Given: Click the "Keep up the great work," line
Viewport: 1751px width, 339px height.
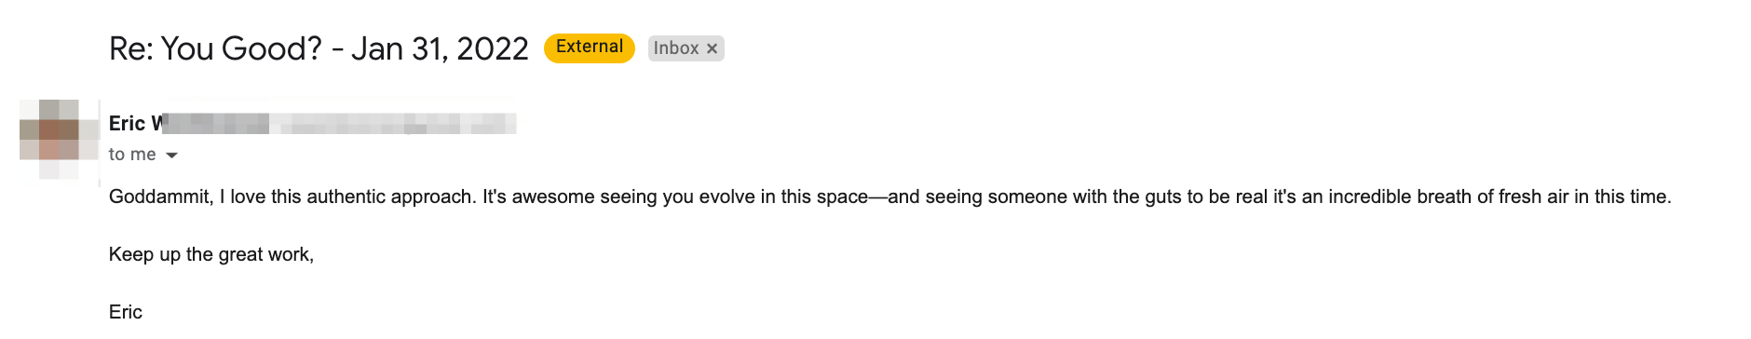Looking at the screenshot, I should (x=211, y=254).
